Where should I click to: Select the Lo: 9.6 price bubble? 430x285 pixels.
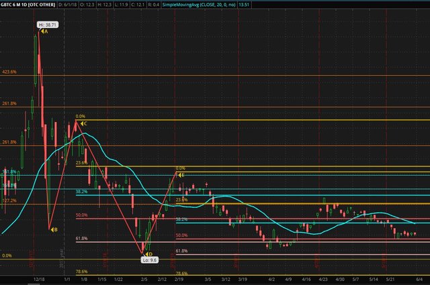point(149,260)
